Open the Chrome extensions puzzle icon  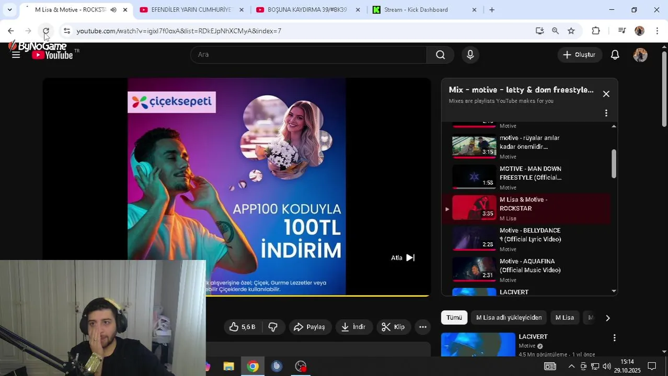click(596, 31)
